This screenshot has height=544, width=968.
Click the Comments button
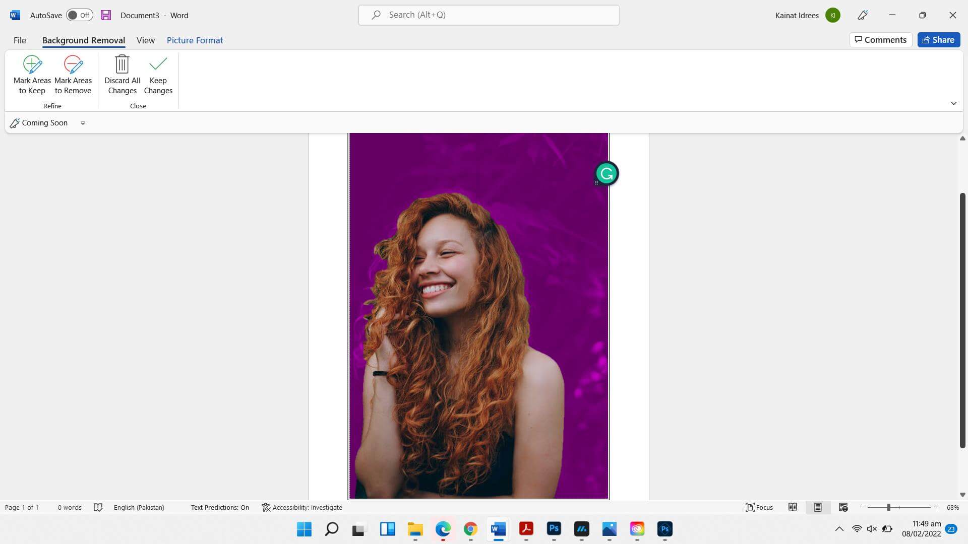[x=880, y=39]
